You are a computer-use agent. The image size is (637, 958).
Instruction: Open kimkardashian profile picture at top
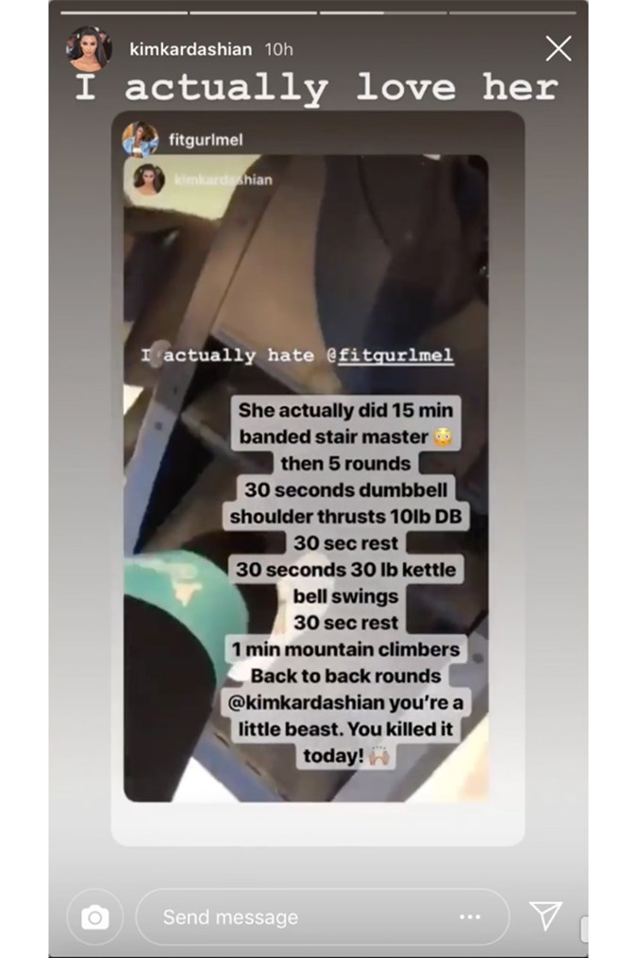(x=89, y=48)
